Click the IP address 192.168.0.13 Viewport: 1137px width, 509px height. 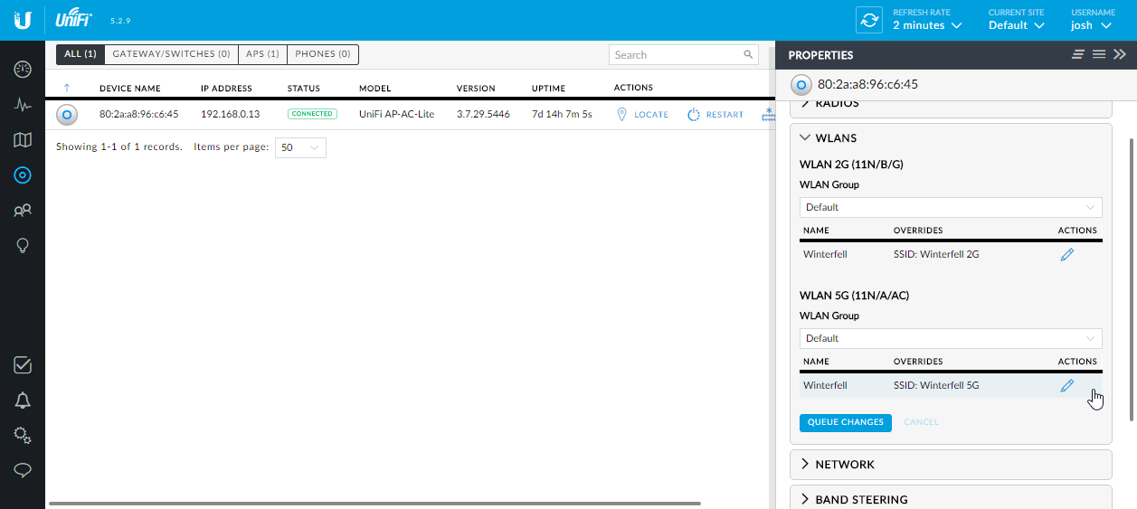[x=231, y=115]
